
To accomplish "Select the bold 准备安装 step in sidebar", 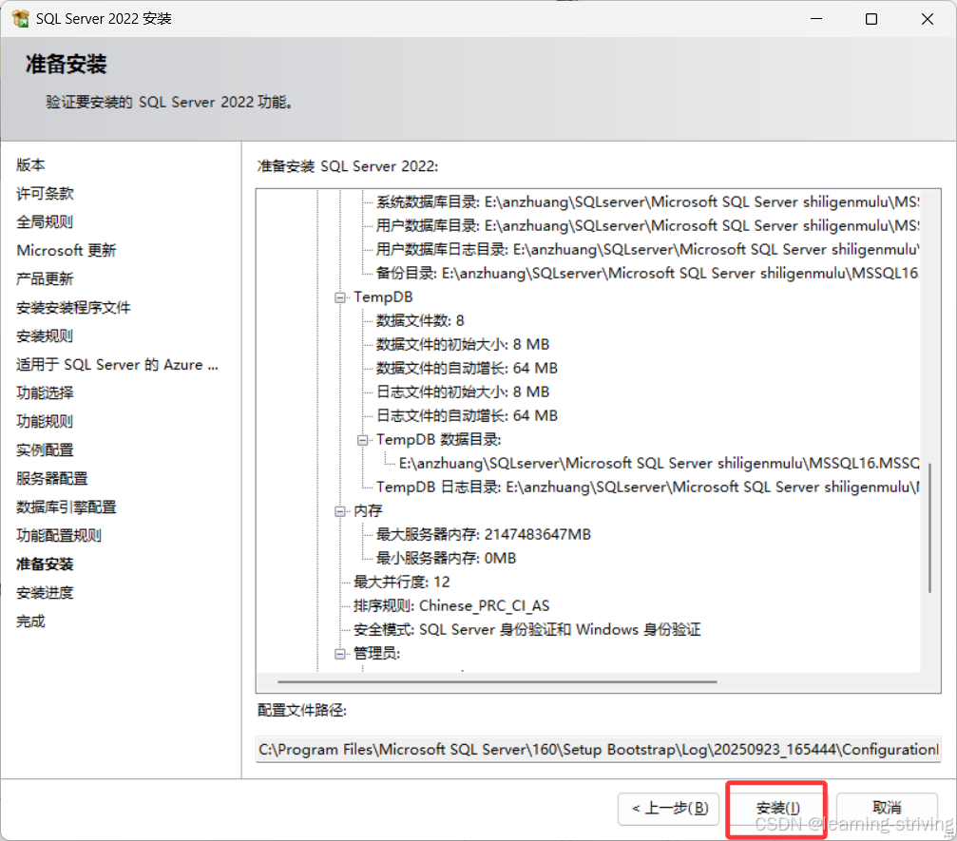I will point(45,564).
